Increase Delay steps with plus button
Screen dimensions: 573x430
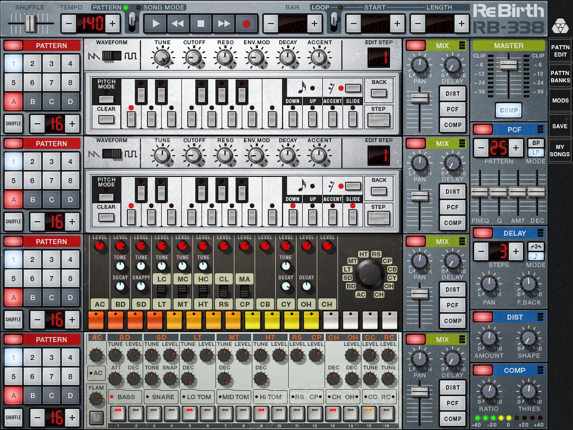[515, 251]
